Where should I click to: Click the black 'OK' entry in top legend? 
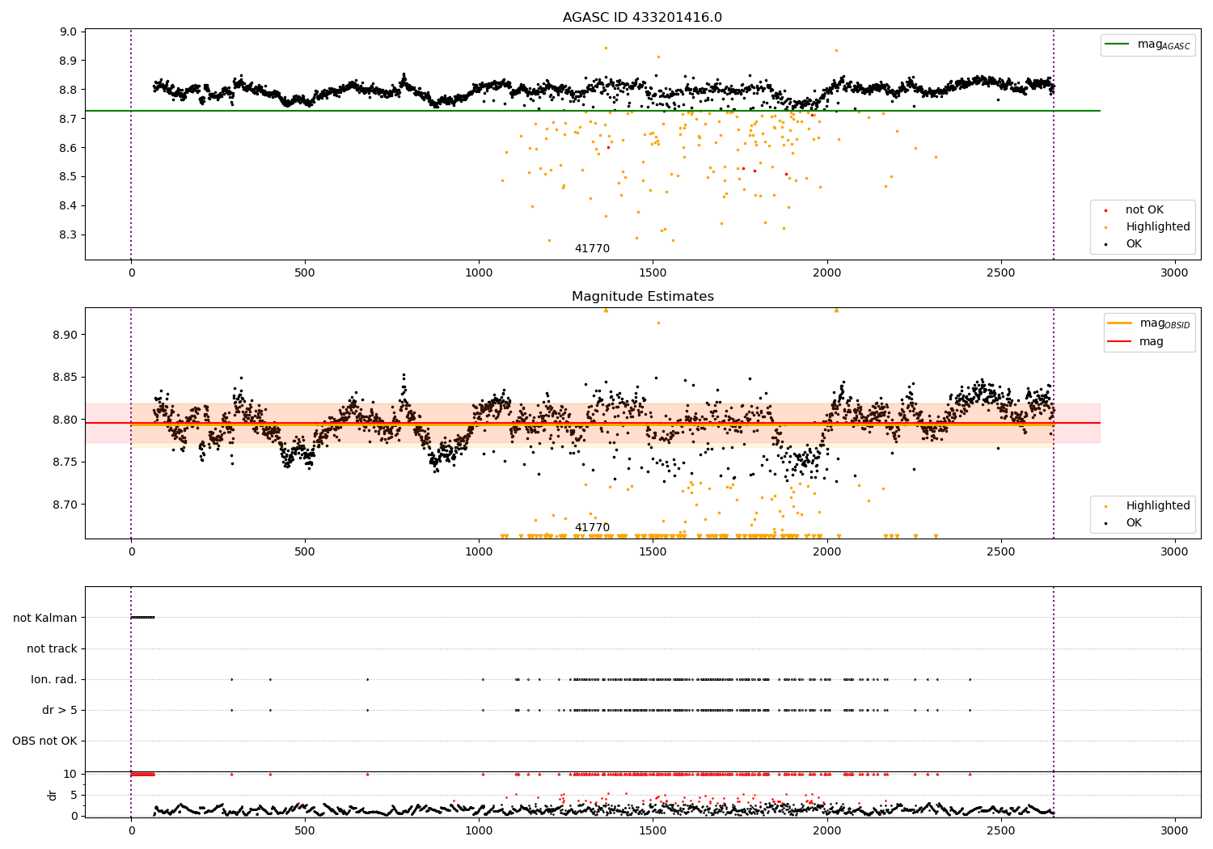coord(1134,244)
